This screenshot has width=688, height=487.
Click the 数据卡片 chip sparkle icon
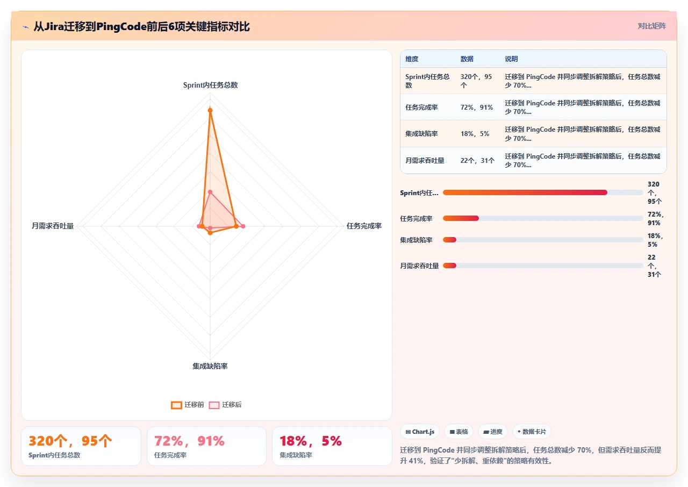pos(519,432)
